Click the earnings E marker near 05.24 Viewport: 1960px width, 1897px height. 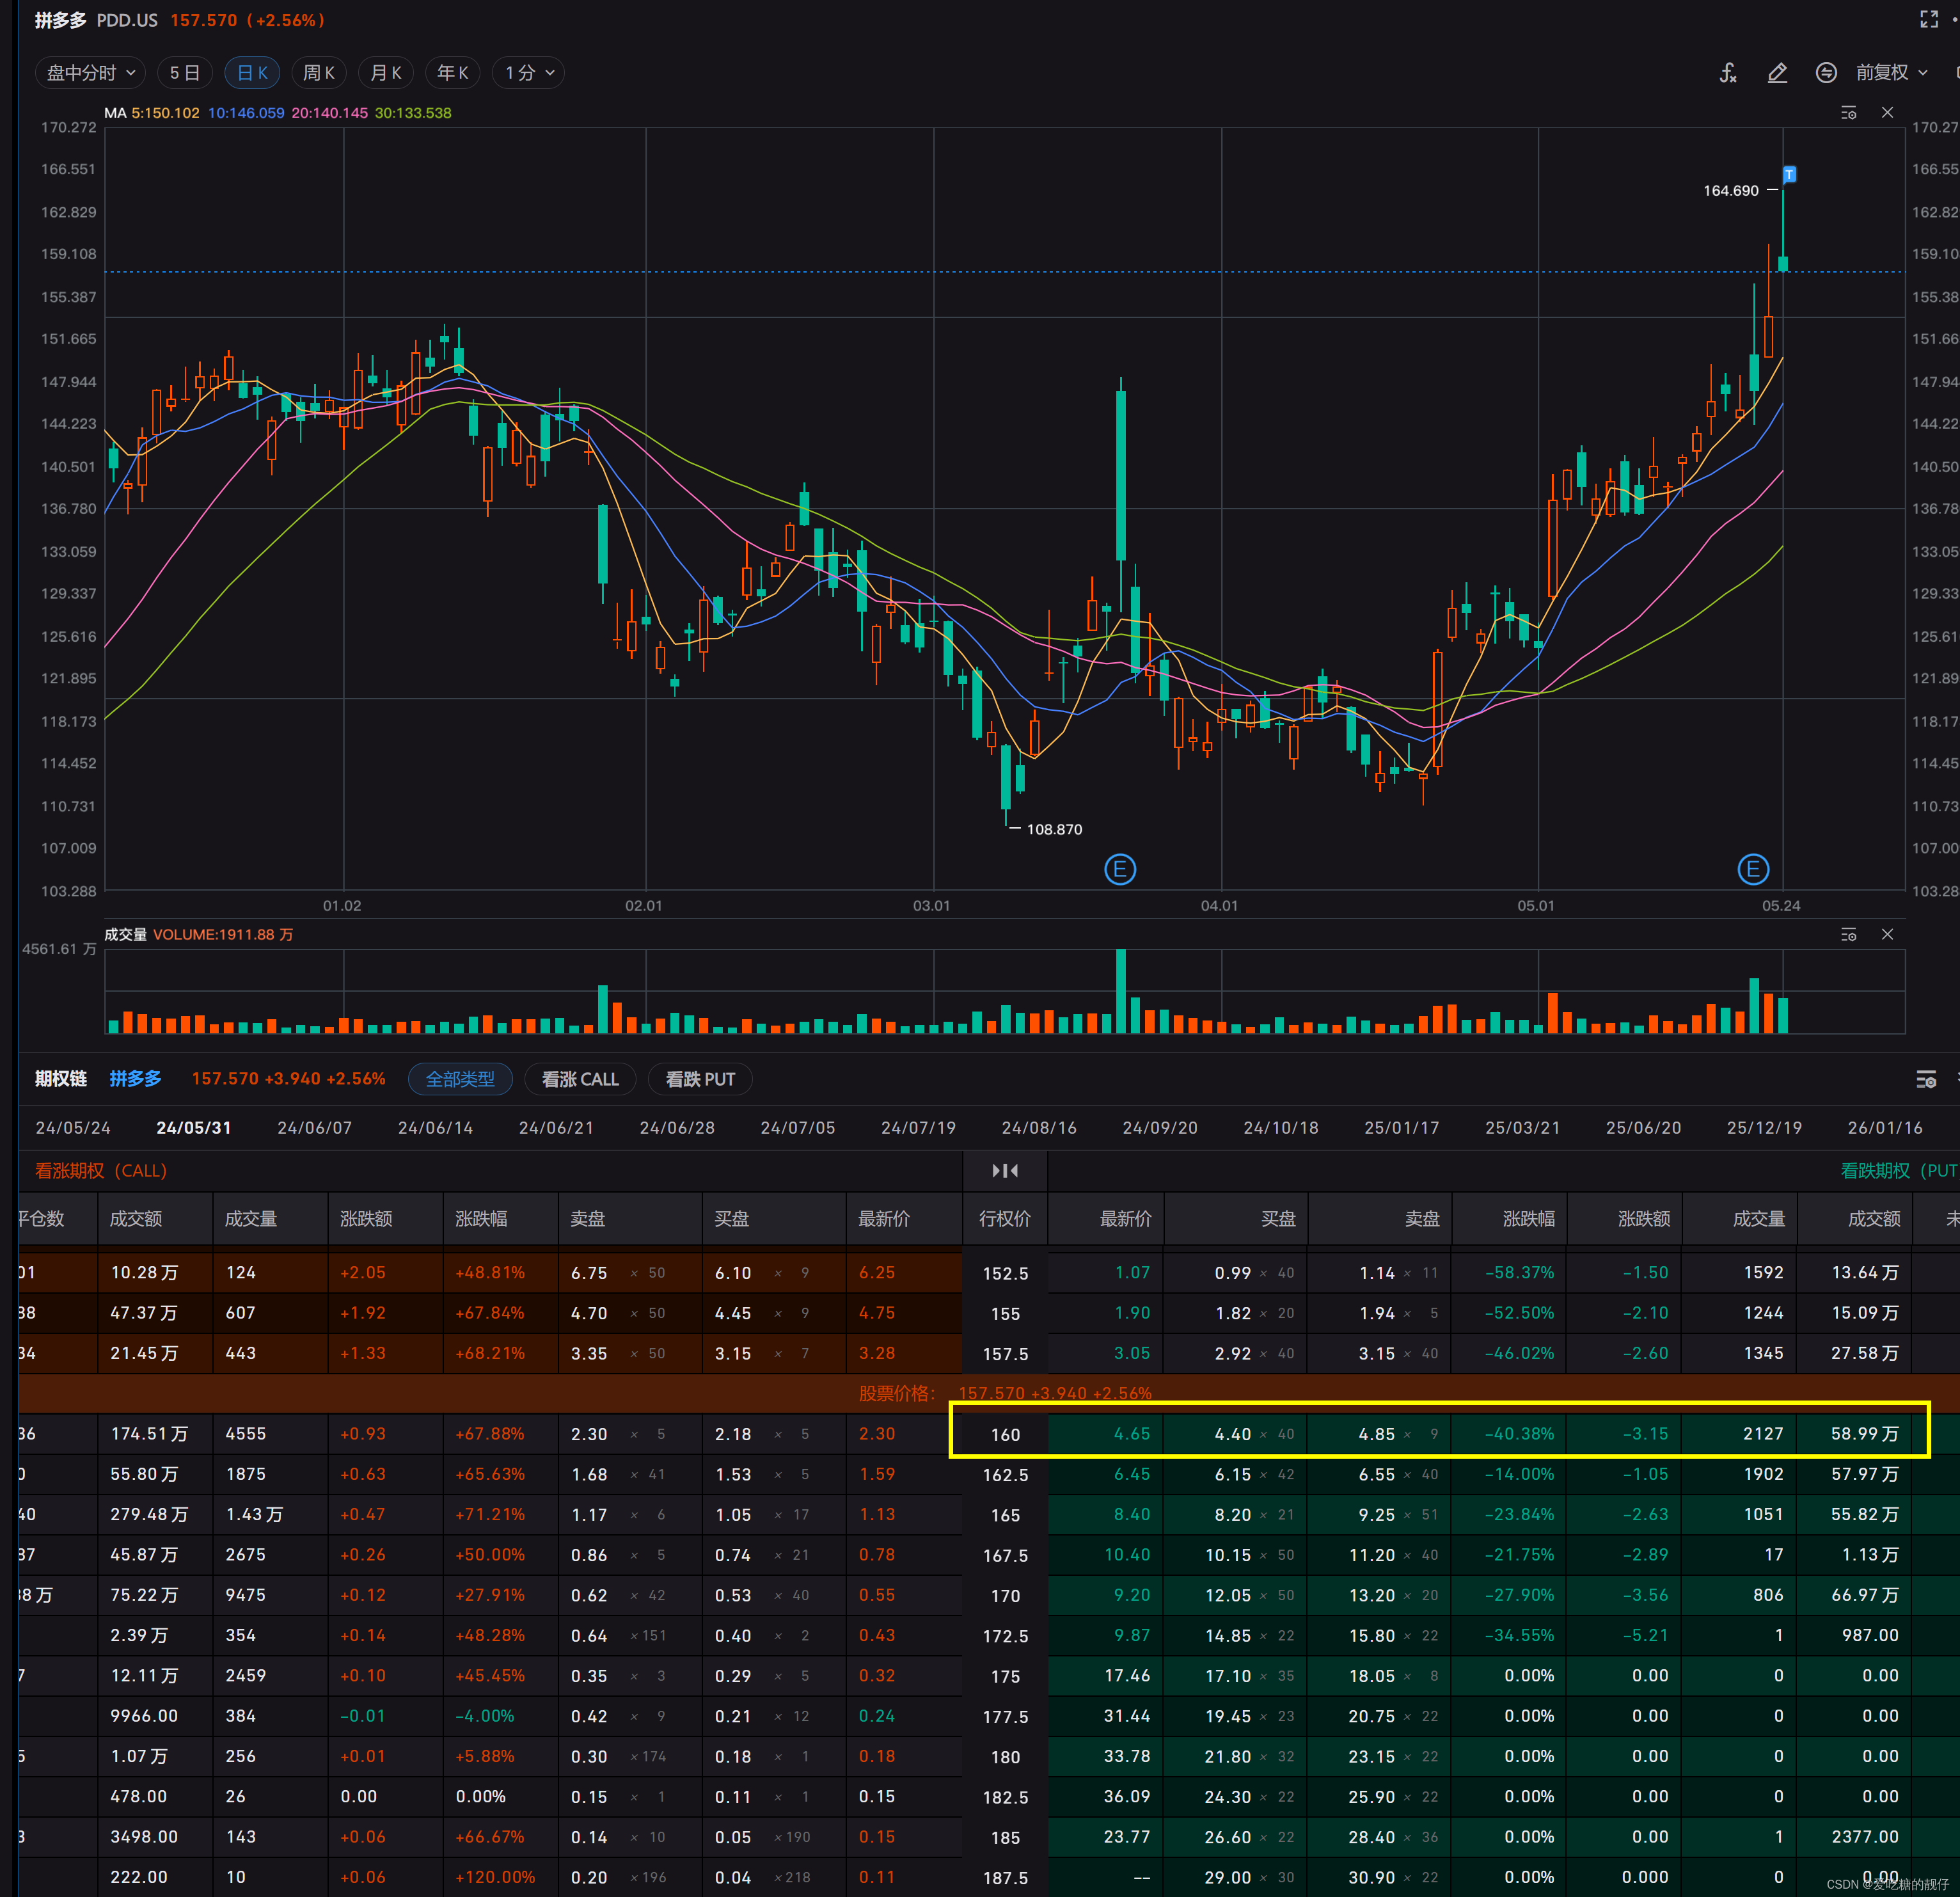point(1753,869)
